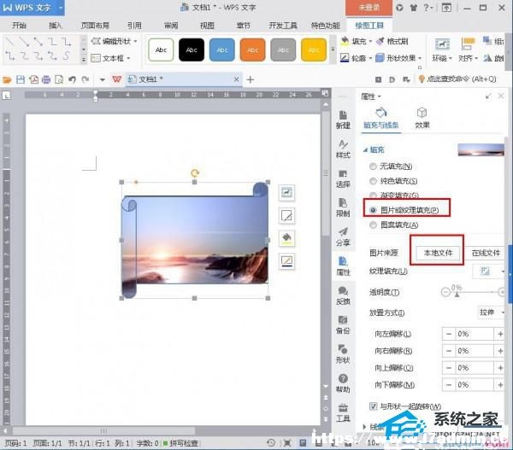The height and width of the screenshot is (450, 513).
Task: Click the 在线文件 button
Action: click(486, 253)
